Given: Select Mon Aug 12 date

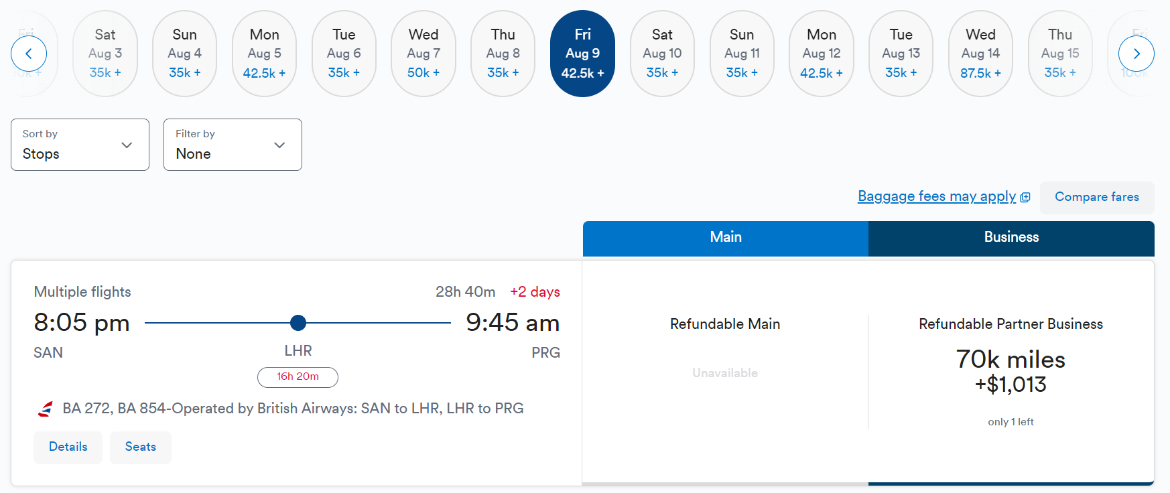Looking at the screenshot, I should click(x=821, y=54).
